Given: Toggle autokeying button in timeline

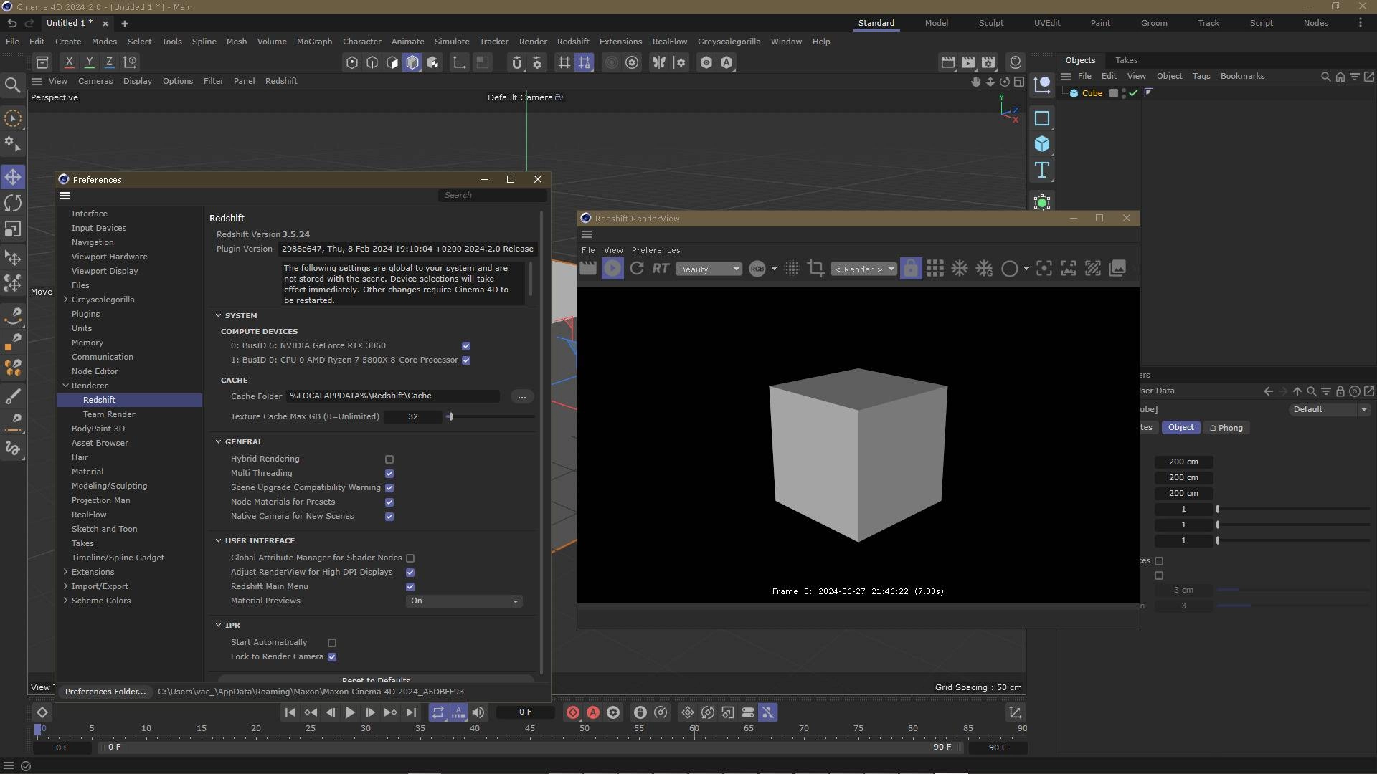Looking at the screenshot, I should (x=593, y=712).
